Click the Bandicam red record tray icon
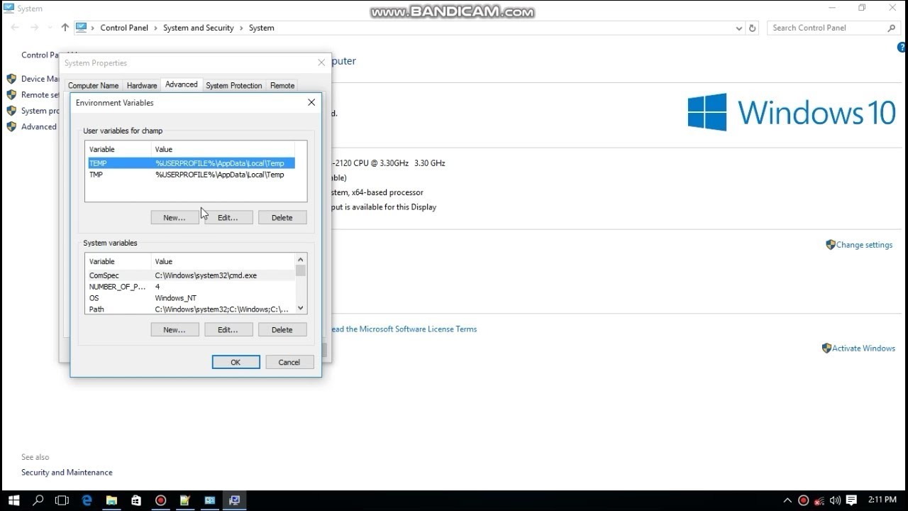 tap(804, 500)
